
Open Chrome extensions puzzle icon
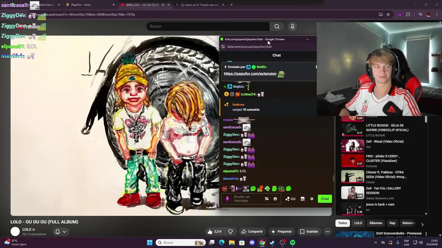click(x=408, y=14)
